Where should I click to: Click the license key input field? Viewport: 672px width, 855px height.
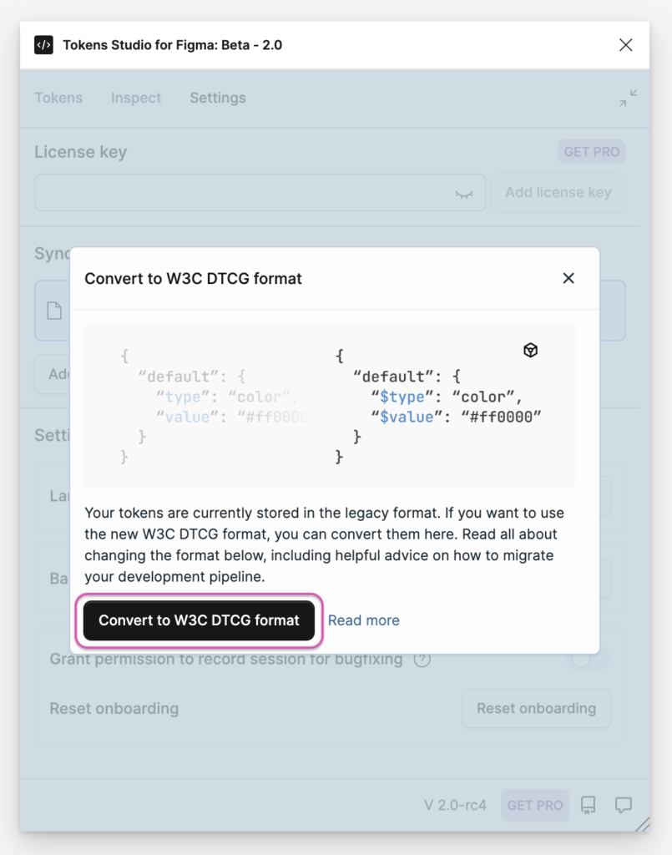click(x=260, y=193)
